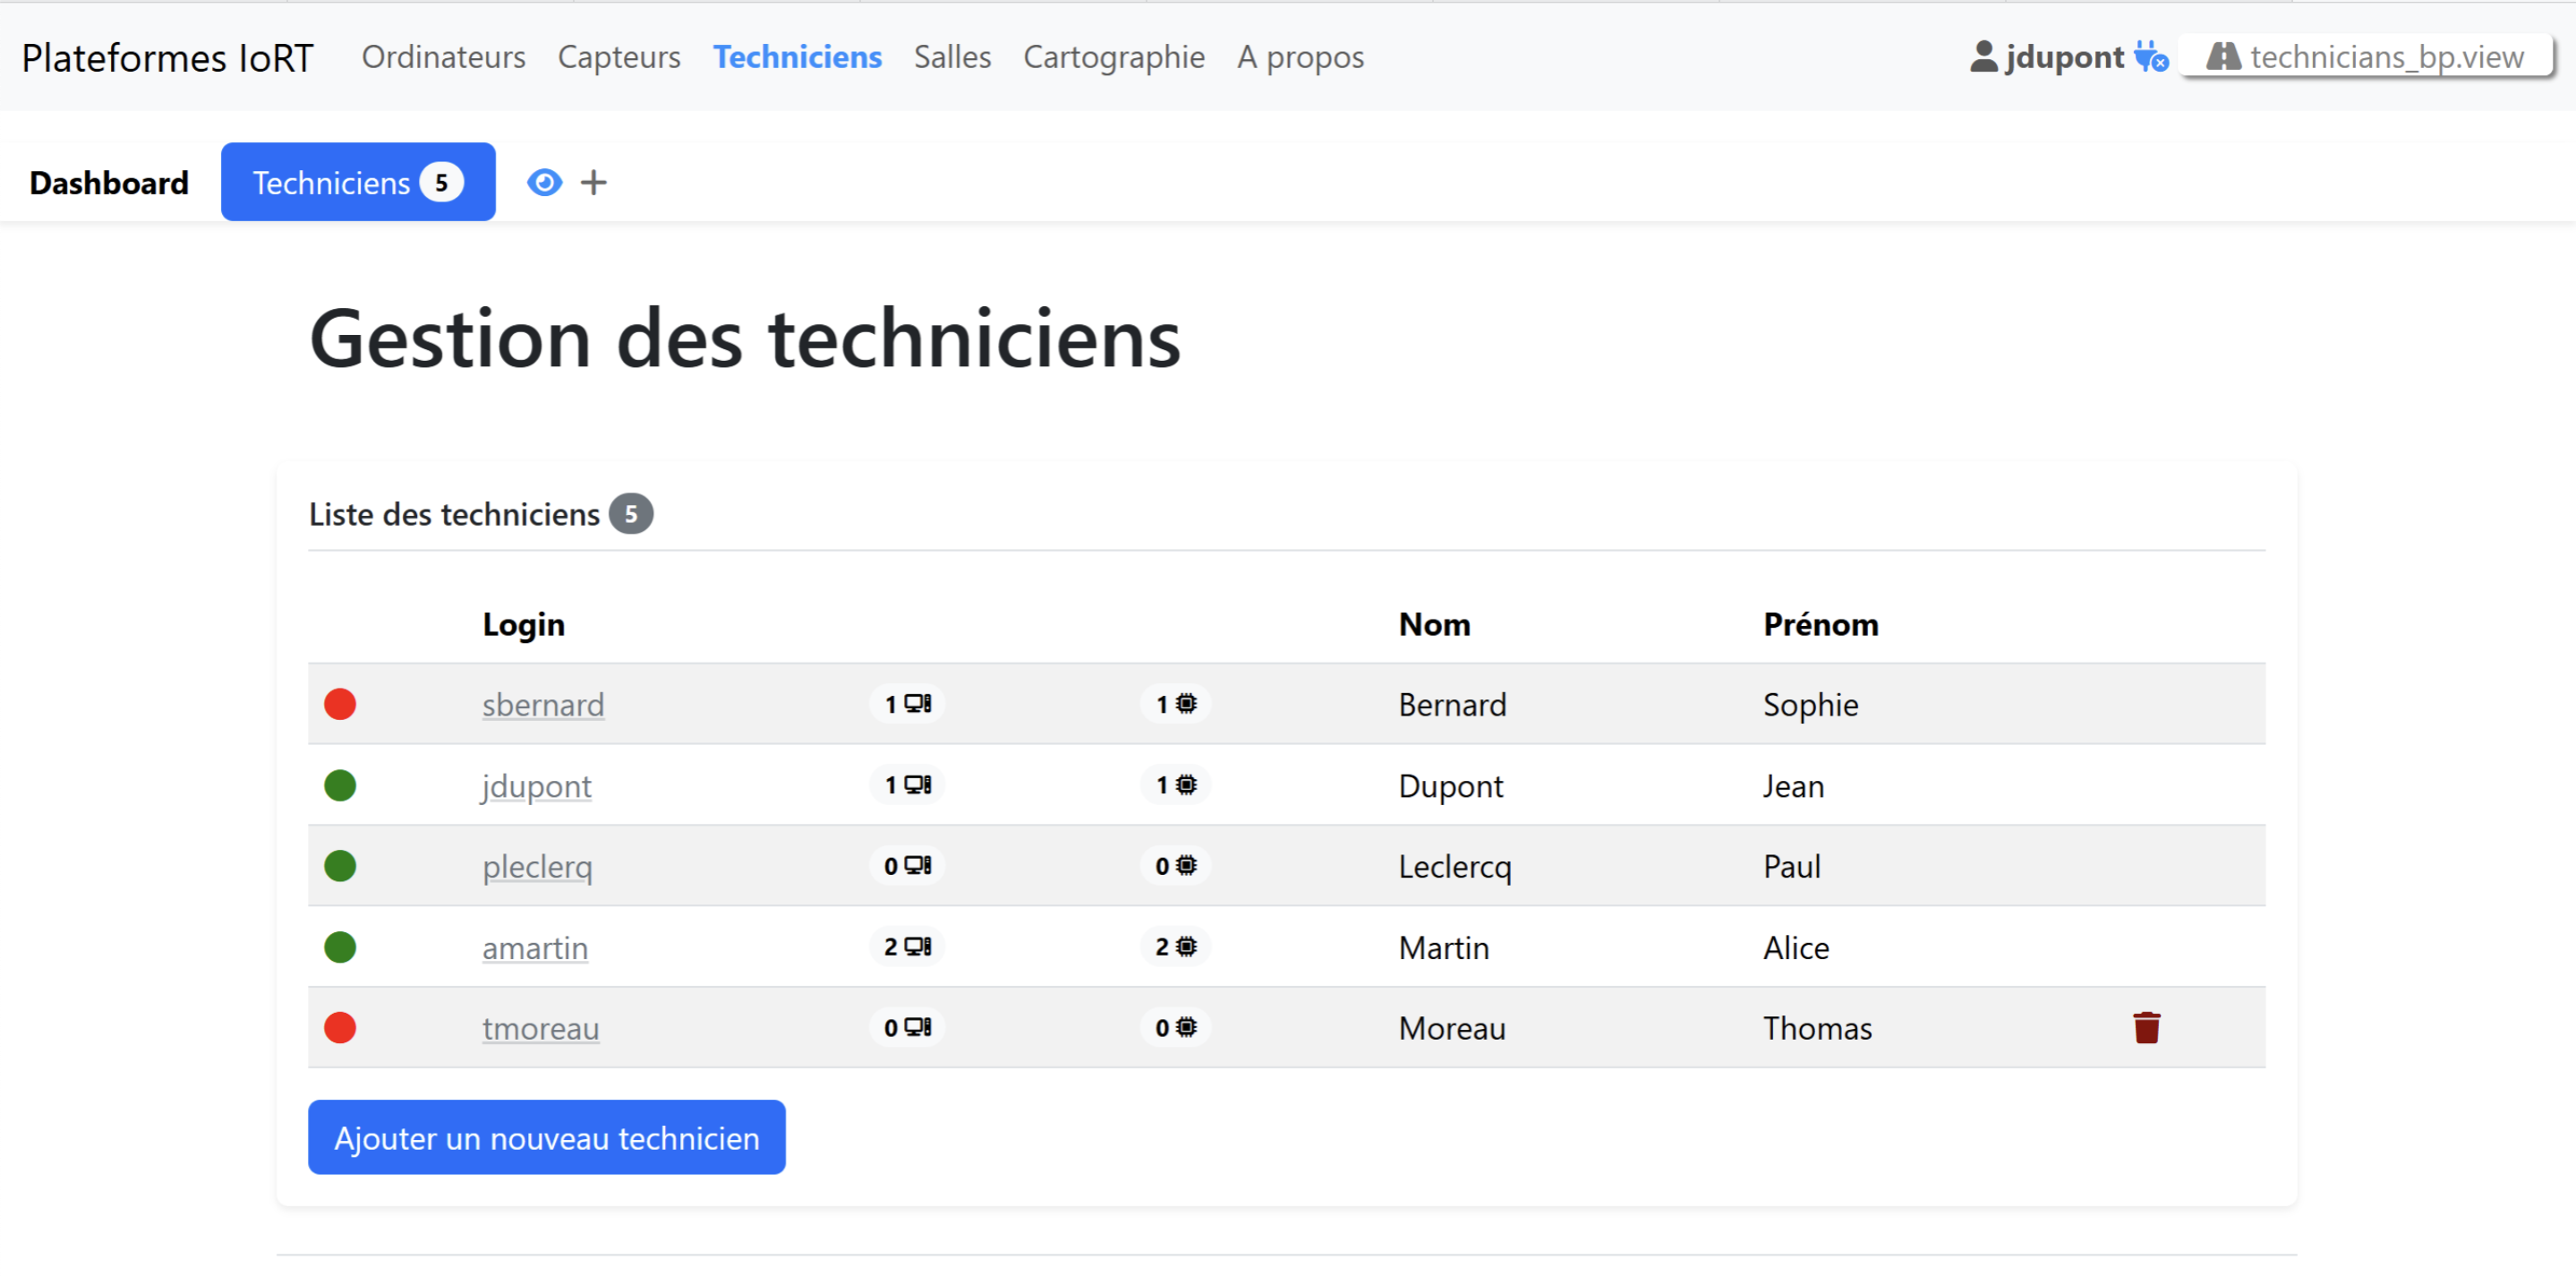Click the trash icon for tmoreau

point(2146,1027)
